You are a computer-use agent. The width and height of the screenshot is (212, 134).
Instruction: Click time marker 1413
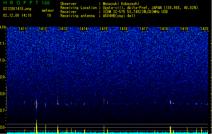[63, 28]
